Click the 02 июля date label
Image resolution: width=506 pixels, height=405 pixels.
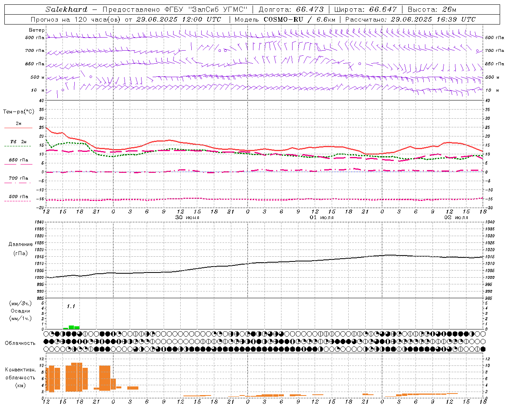[456, 218]
